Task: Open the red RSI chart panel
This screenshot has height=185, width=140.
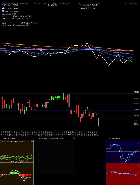Action: pyautogui.click(x=123, y=174)
